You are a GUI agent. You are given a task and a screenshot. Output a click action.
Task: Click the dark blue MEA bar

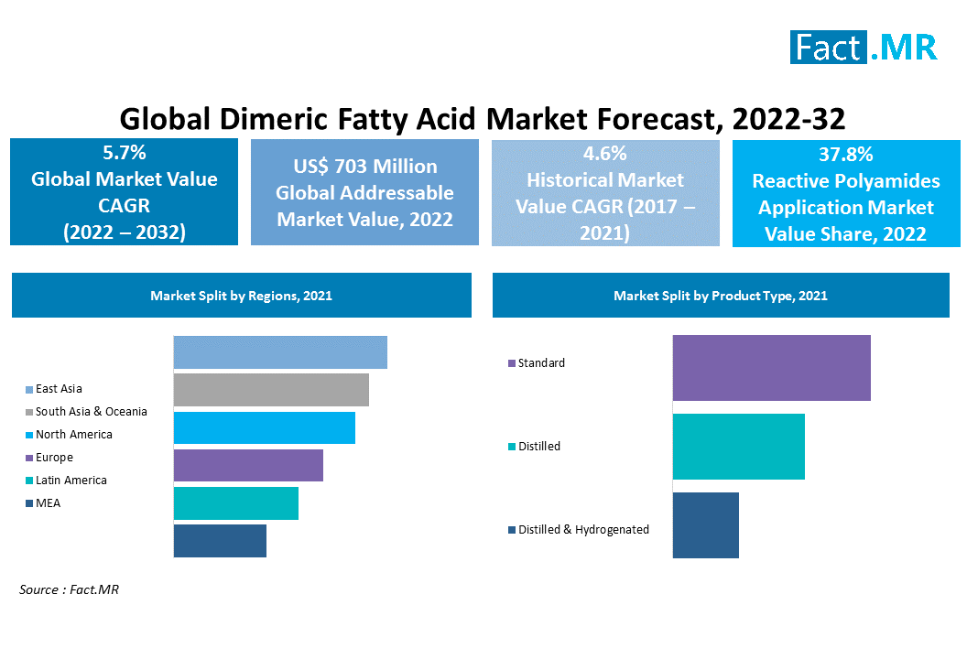tap(220, 541)
